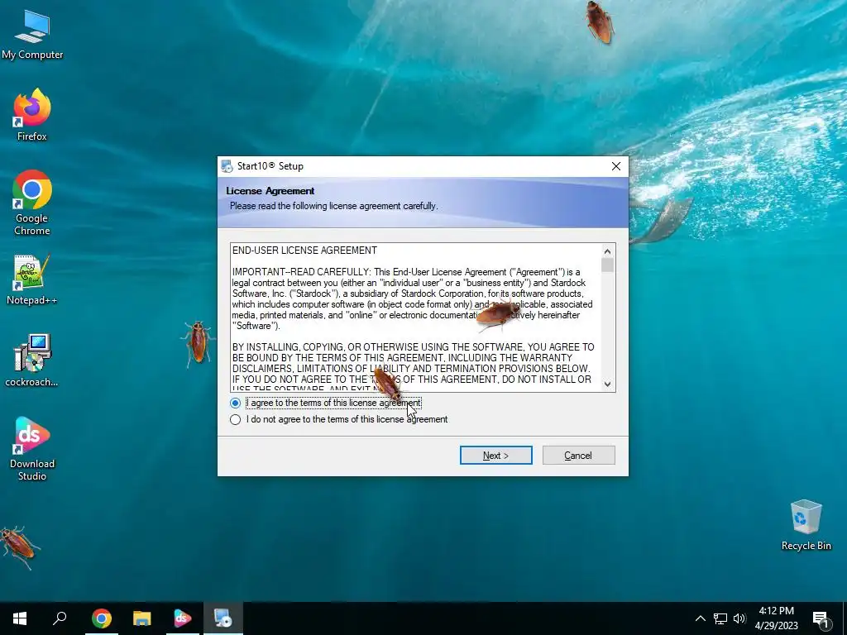Open network status tray icon
Screen dimensions: 847x635
point(720,618)
